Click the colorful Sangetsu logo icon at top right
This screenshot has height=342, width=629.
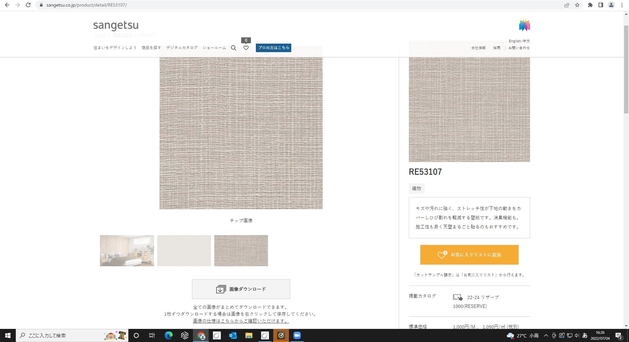[x=524, y=25]
